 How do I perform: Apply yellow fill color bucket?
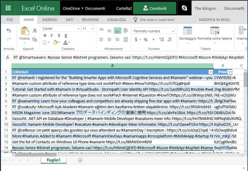coord(55,42)
